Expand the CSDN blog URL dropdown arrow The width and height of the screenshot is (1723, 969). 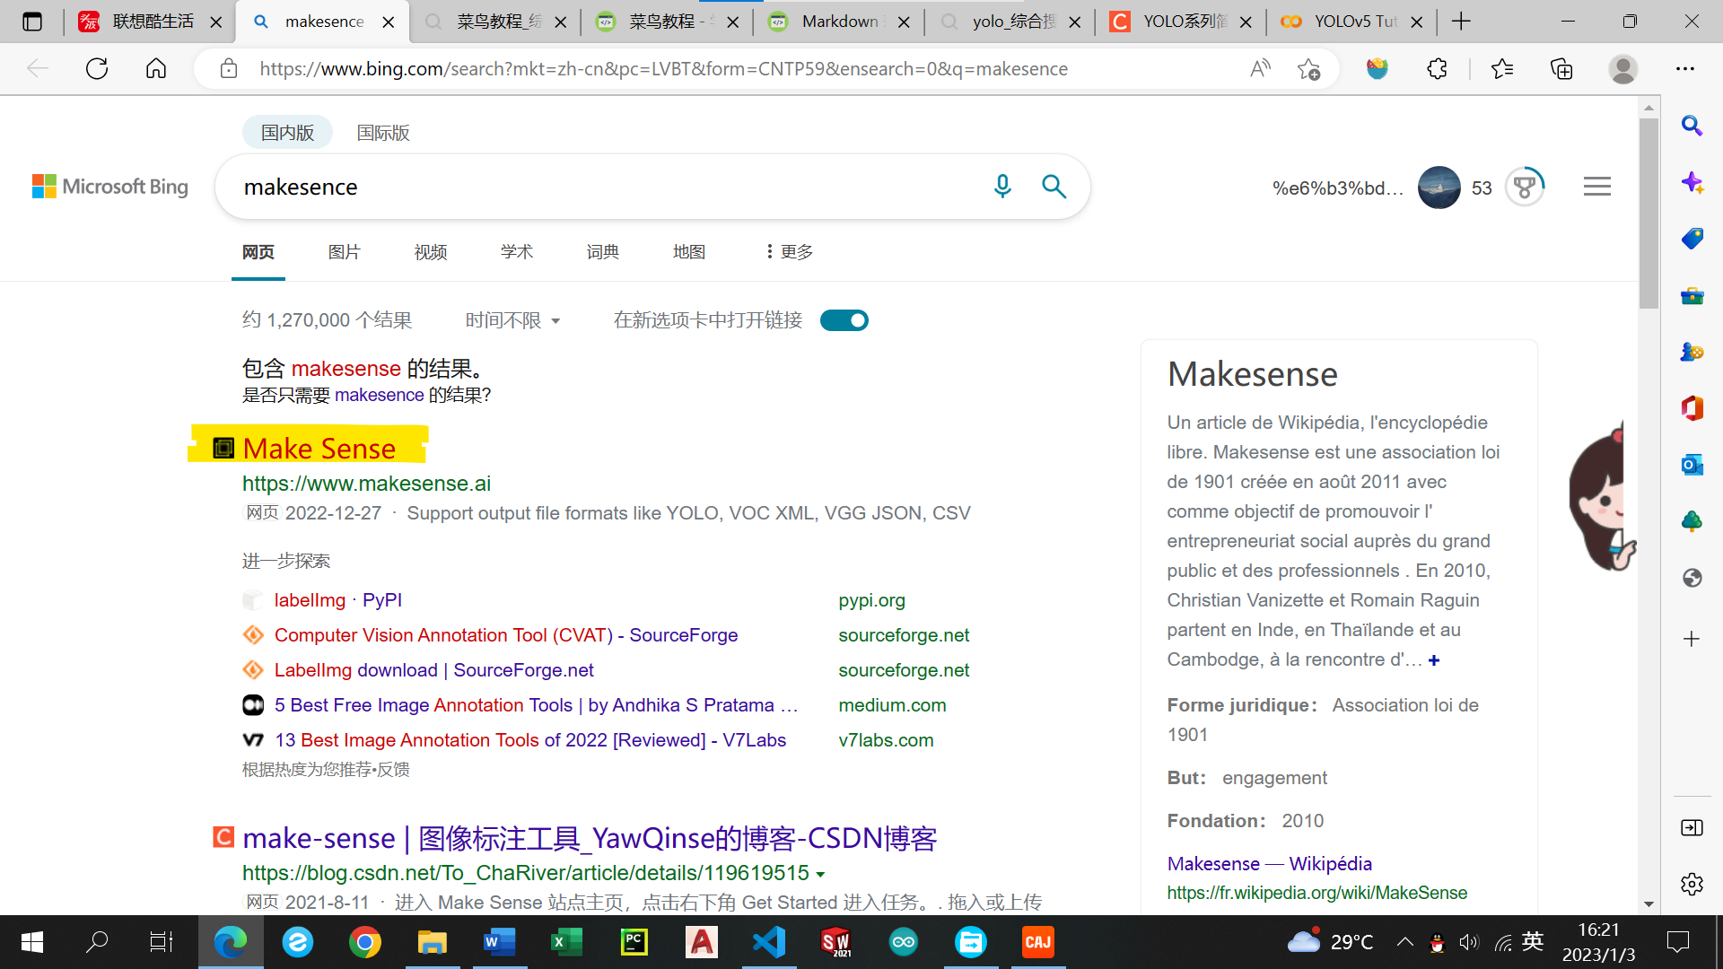click(820, 874)
